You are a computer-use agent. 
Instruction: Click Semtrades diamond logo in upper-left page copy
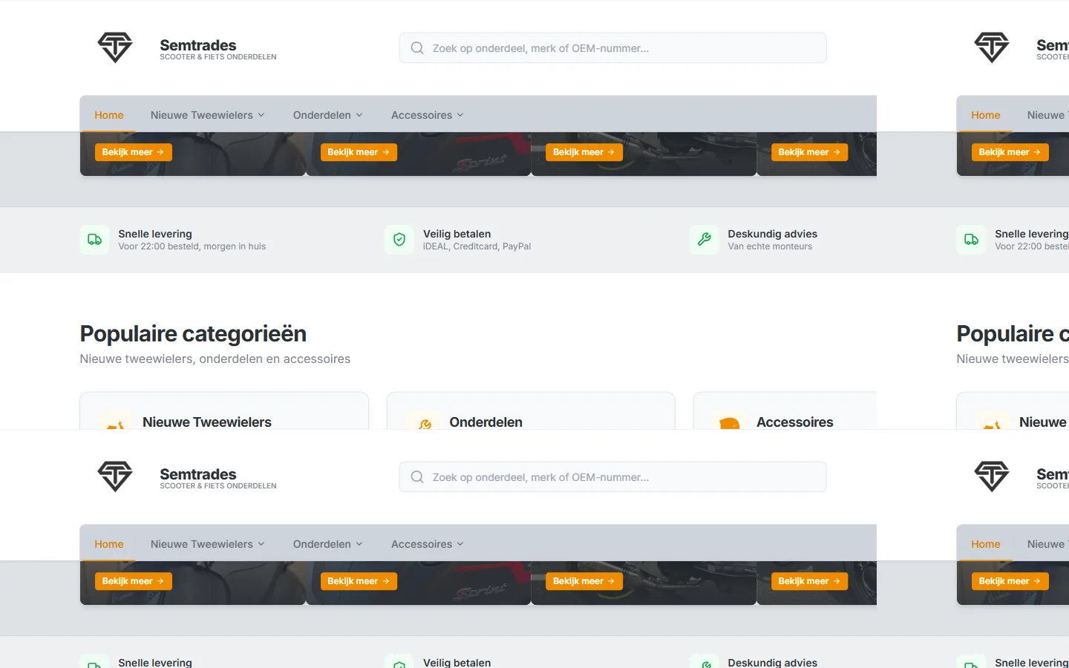tap(115, 48)
